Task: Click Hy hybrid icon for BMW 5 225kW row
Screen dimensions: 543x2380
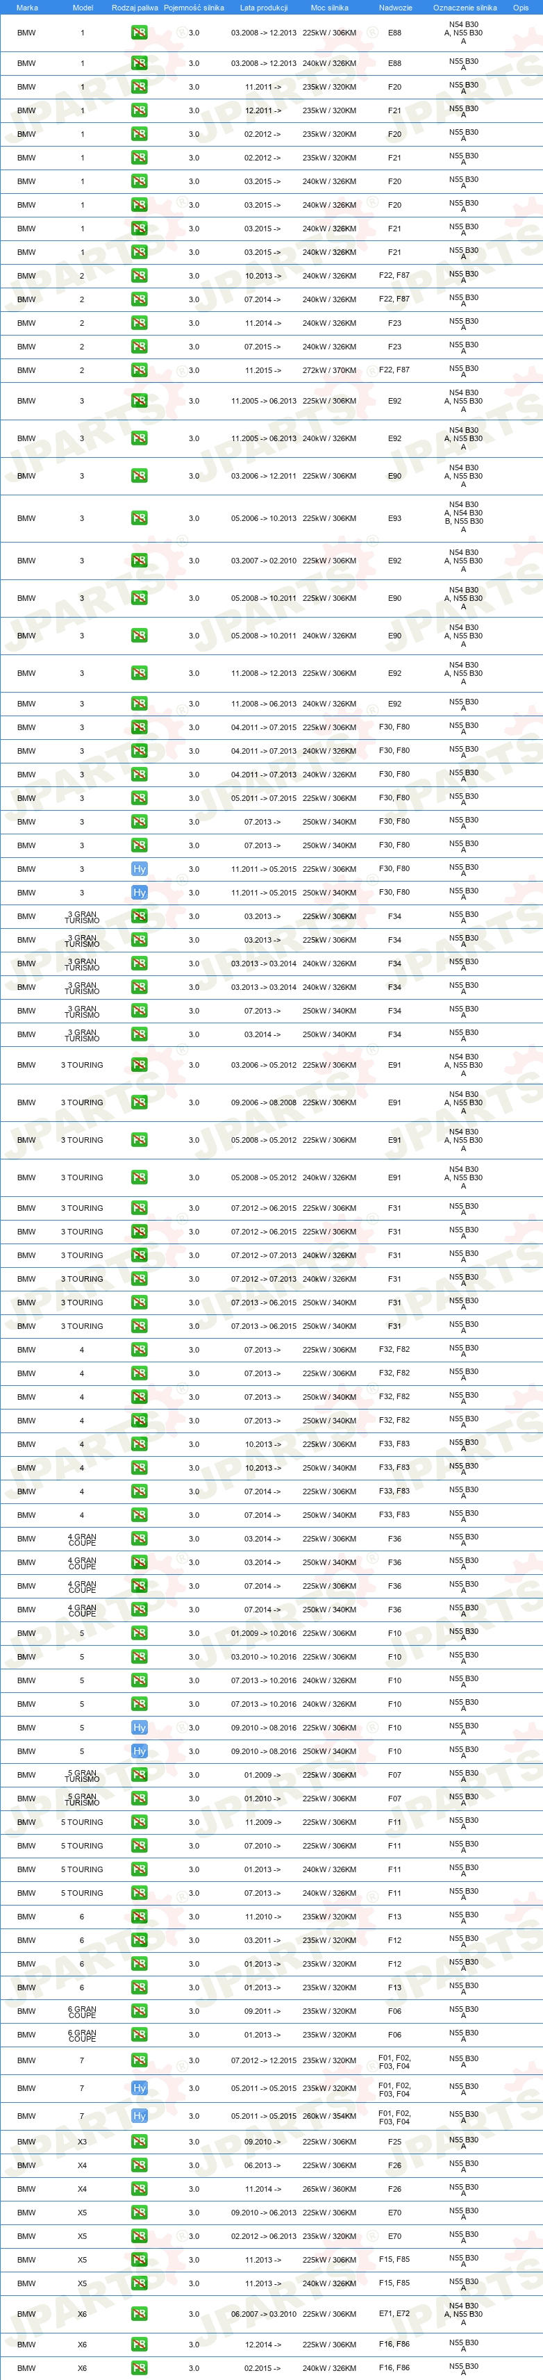Action: tap(140, 1728)
